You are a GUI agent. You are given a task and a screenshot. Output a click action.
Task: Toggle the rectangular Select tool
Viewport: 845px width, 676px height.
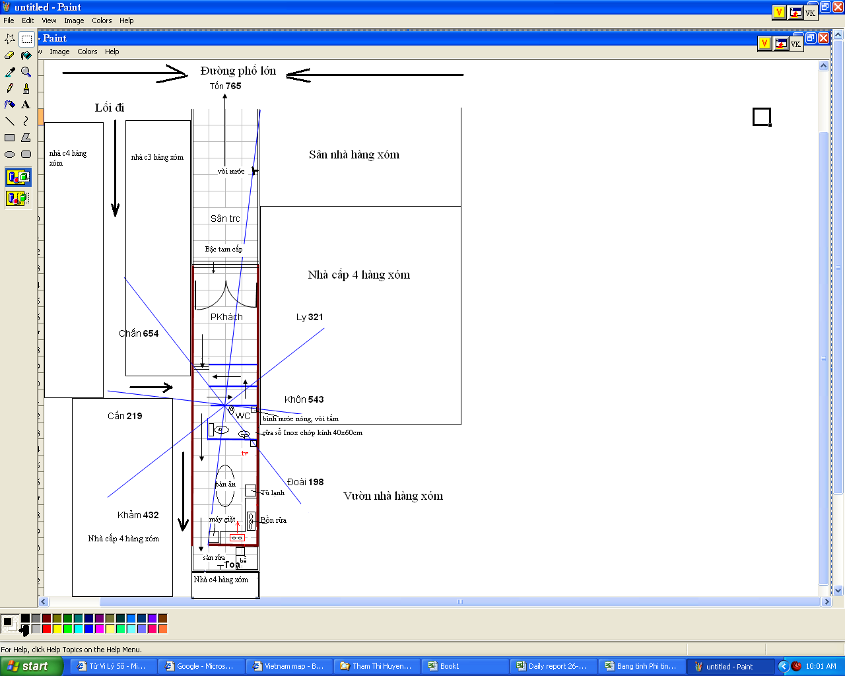[x=26, y=39]
